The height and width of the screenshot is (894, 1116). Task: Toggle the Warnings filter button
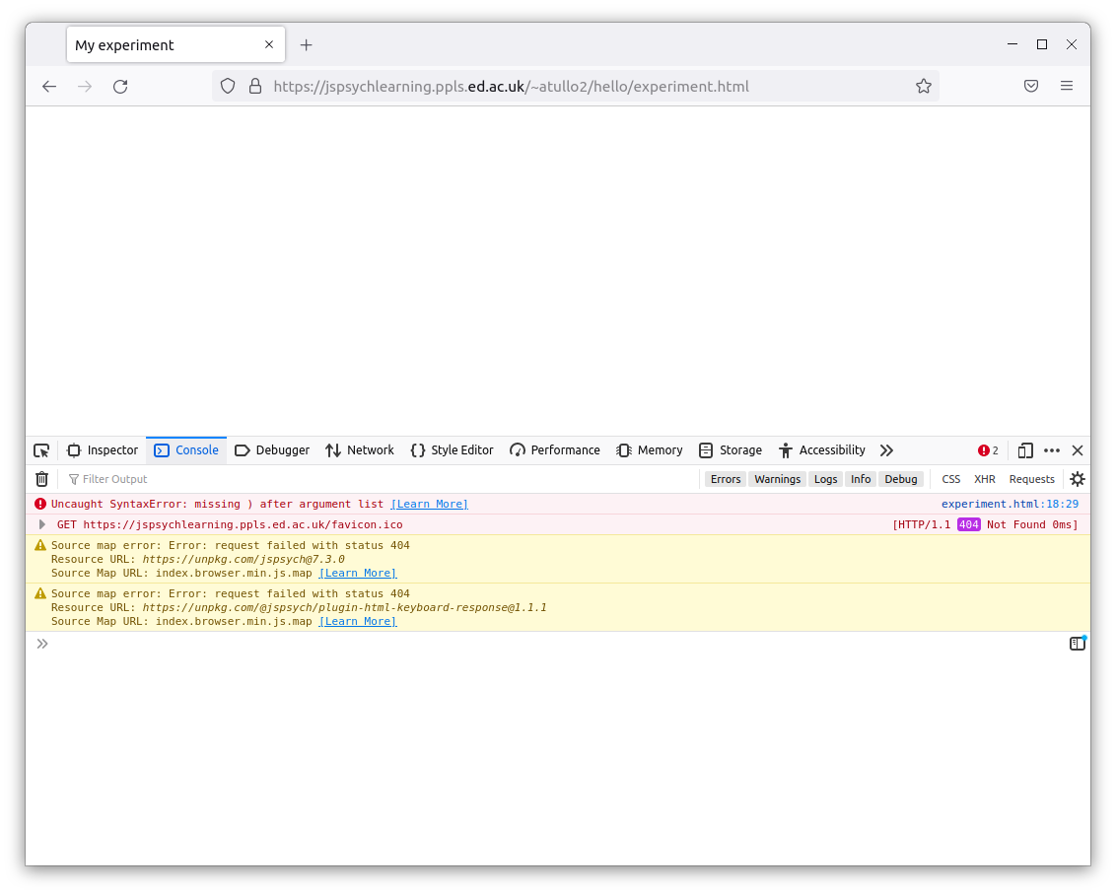pyautogui.click(x=777, y=479)
